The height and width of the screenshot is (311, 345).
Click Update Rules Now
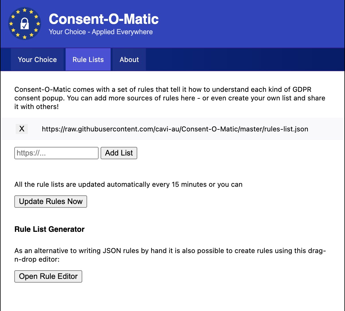click(x=51, y=201)
